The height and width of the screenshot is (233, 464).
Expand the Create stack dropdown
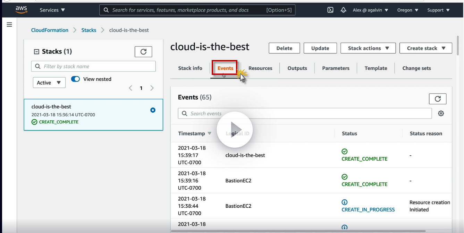426,48
